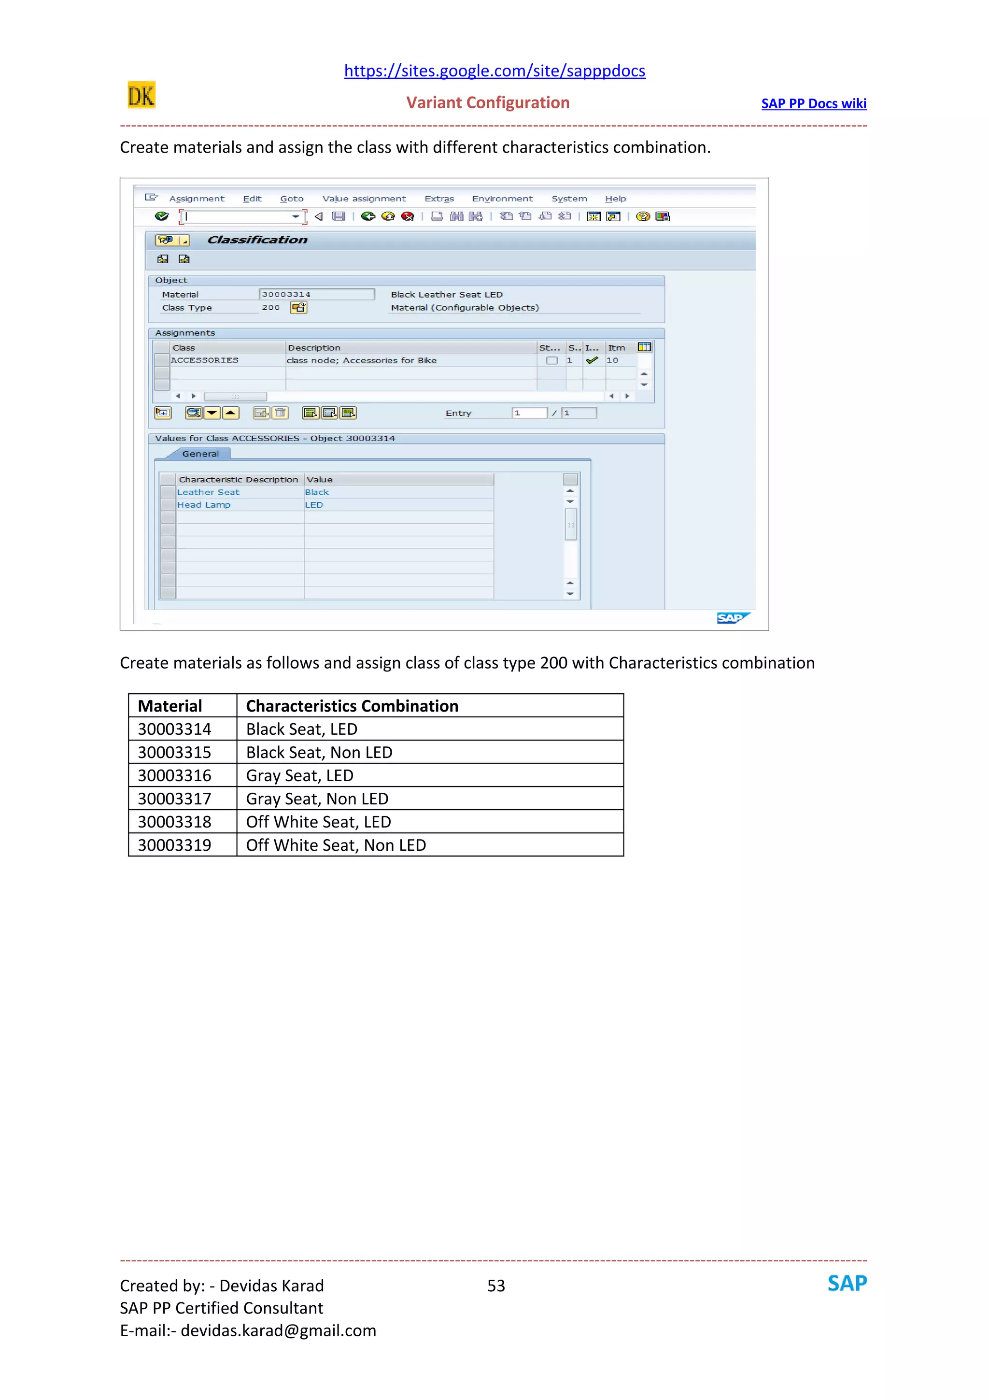Click the middle of three green list icons

(x=330, y=414)
